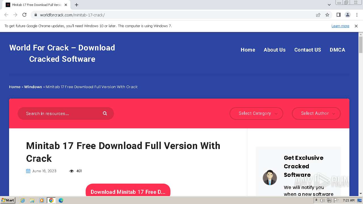
Task: Focus the Search in resources field
Action: pos(66,113)
